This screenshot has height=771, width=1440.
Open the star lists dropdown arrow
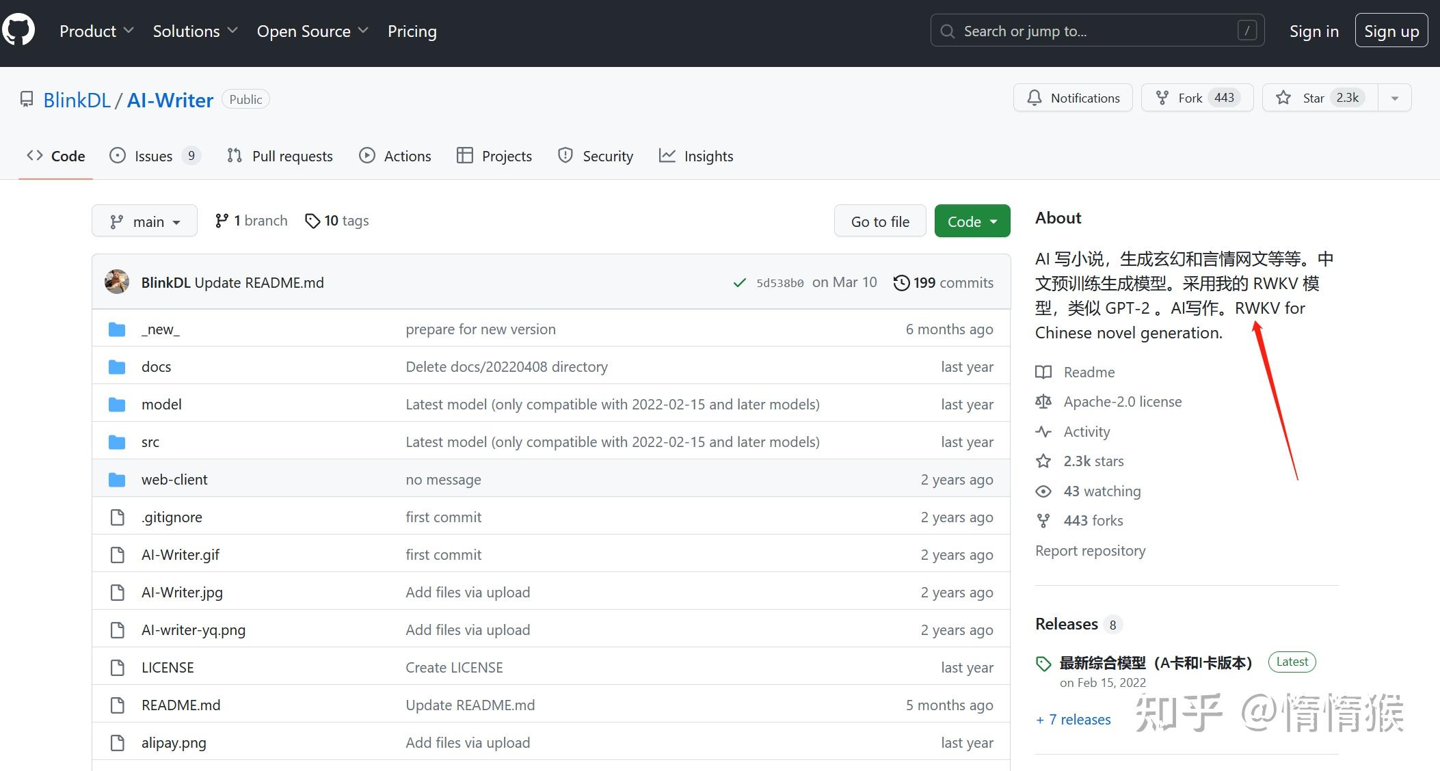tap(1395, 98)
